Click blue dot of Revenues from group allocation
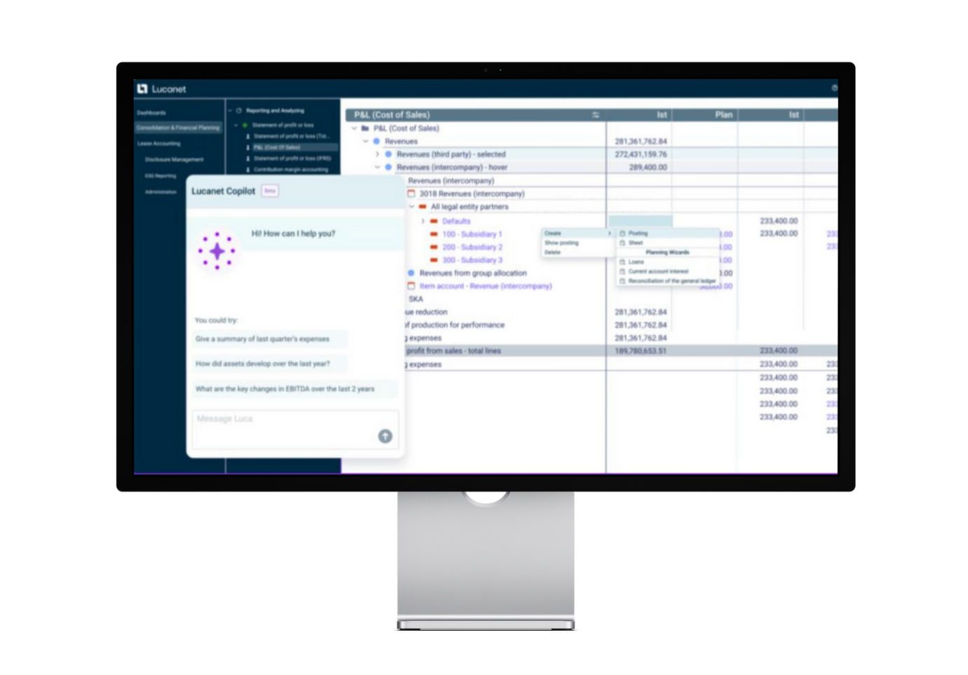The width and height of the screenshot is (968, 675). 411,273
